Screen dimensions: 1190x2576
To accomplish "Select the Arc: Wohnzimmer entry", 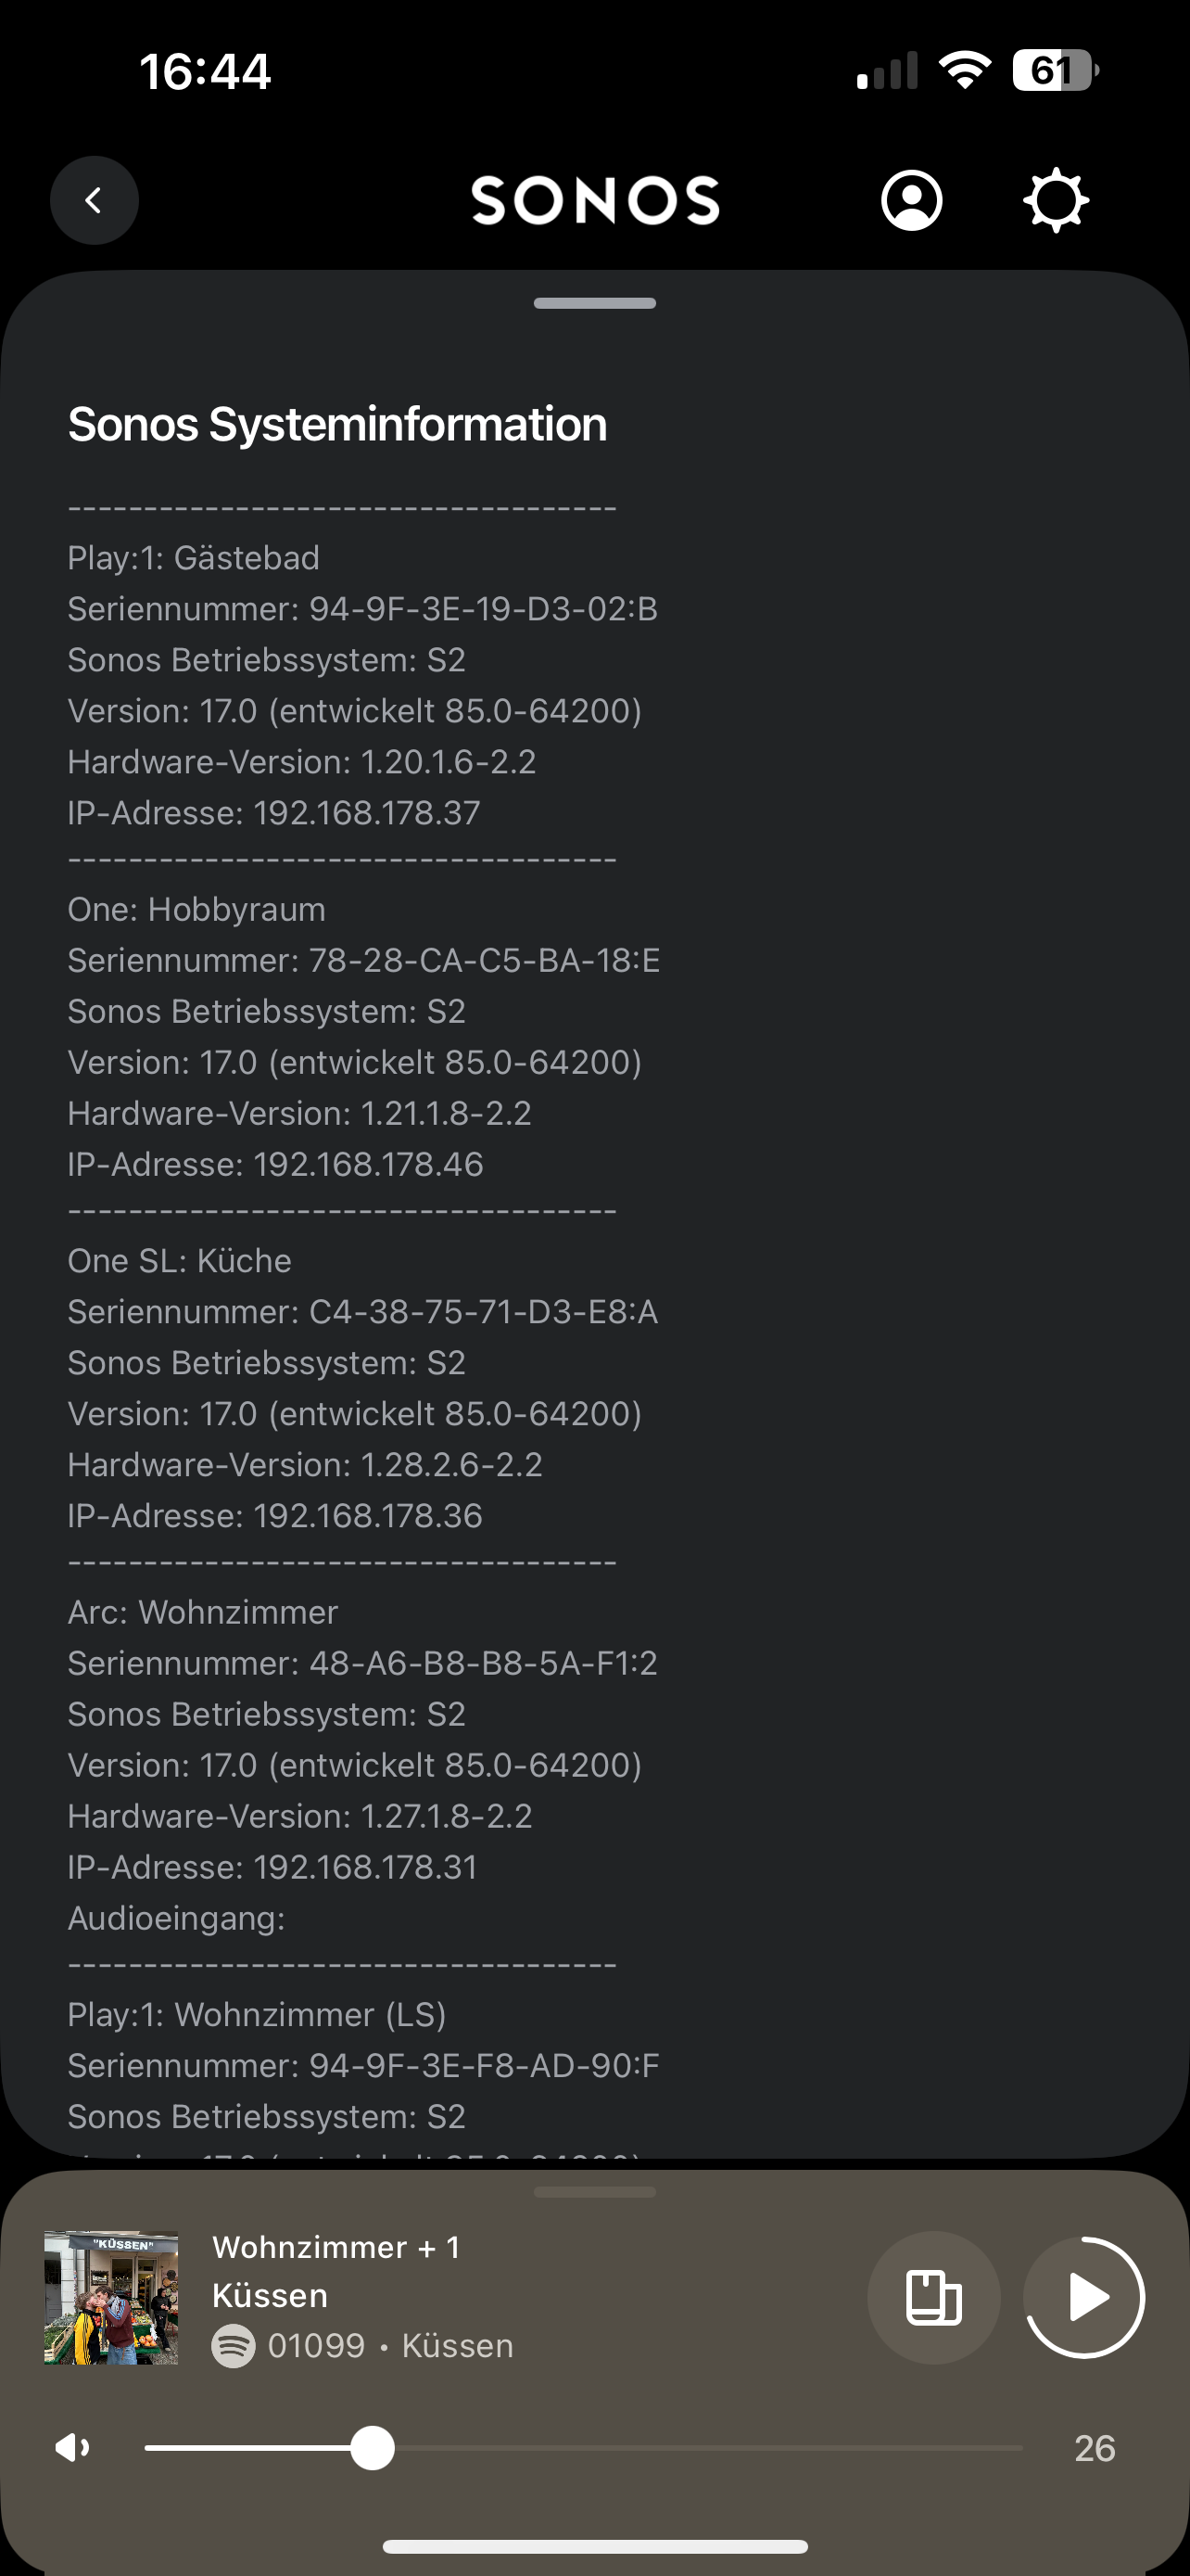I will pyautogui.click(x=203, y=1612).
